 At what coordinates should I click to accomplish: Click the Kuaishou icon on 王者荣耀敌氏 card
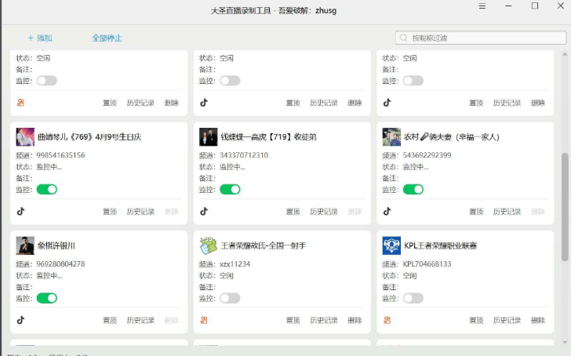(x=204, y=320)
